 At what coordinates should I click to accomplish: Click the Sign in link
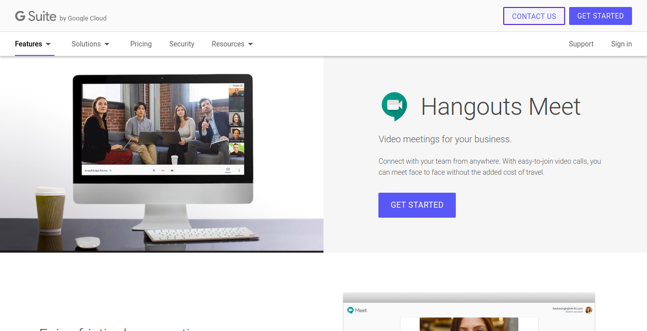[x=622, y=44]
